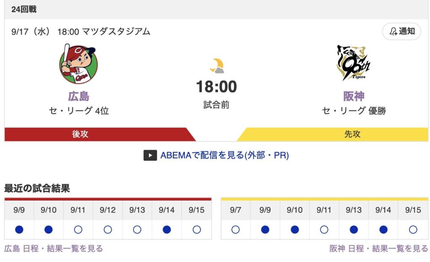Viewport: 430px width, 262px height.
Task: Click the 18:00 game start time
Action: (217, 87)
